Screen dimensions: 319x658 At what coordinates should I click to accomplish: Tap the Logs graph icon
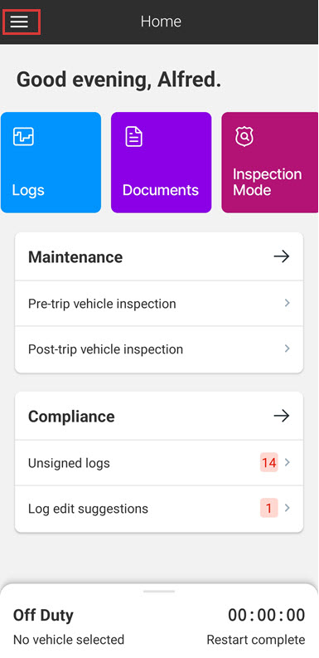coord(23,137)
